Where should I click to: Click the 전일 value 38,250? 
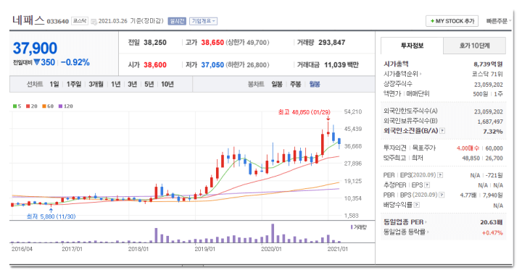(155, 43)
